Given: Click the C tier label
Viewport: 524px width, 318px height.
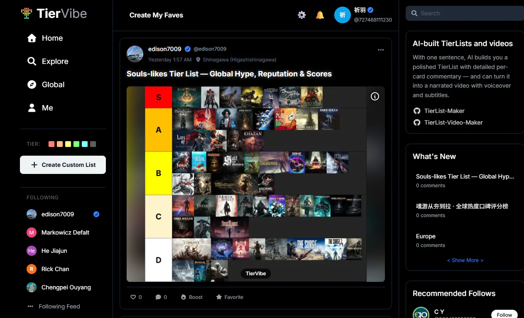Looking at the screenshot, I should click(159, 217).
